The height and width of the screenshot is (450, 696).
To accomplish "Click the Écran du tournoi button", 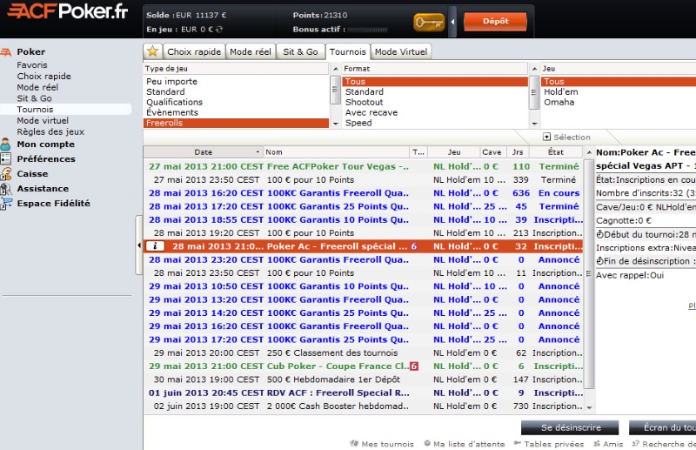I will 662,427.
